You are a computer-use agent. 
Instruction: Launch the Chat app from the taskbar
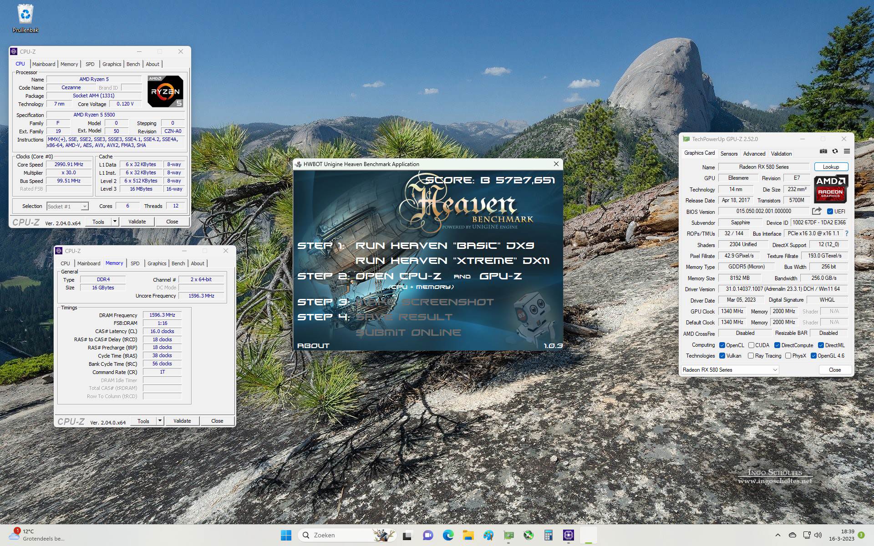pyautogui.click(x=428, y=535)
